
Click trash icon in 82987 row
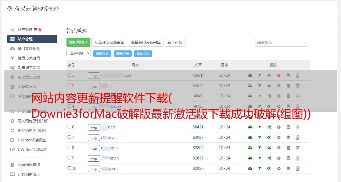(298, 137)
